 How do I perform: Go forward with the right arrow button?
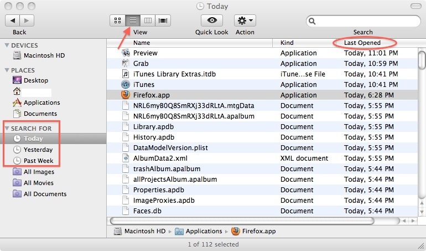27,21
